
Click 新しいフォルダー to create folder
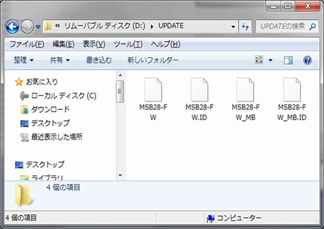153,60
